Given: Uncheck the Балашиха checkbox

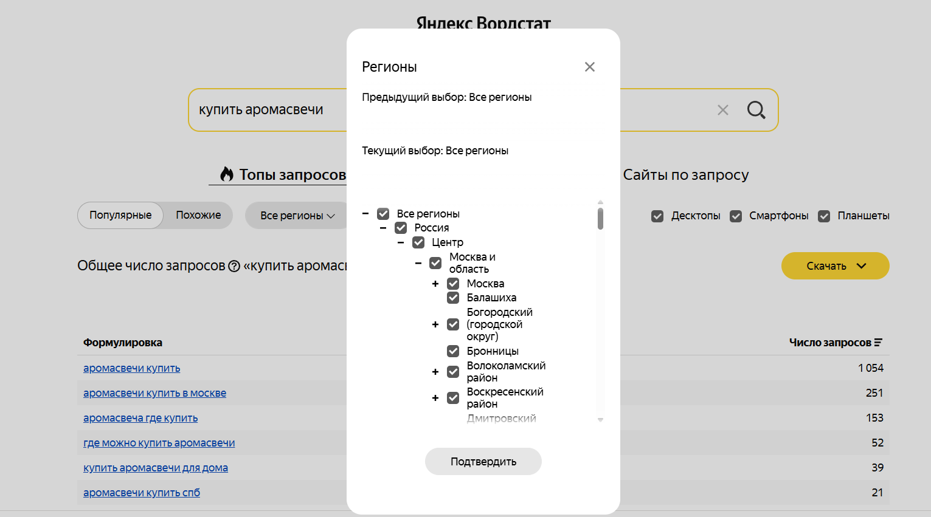Looking at the screenshot, I should [453, 298].
